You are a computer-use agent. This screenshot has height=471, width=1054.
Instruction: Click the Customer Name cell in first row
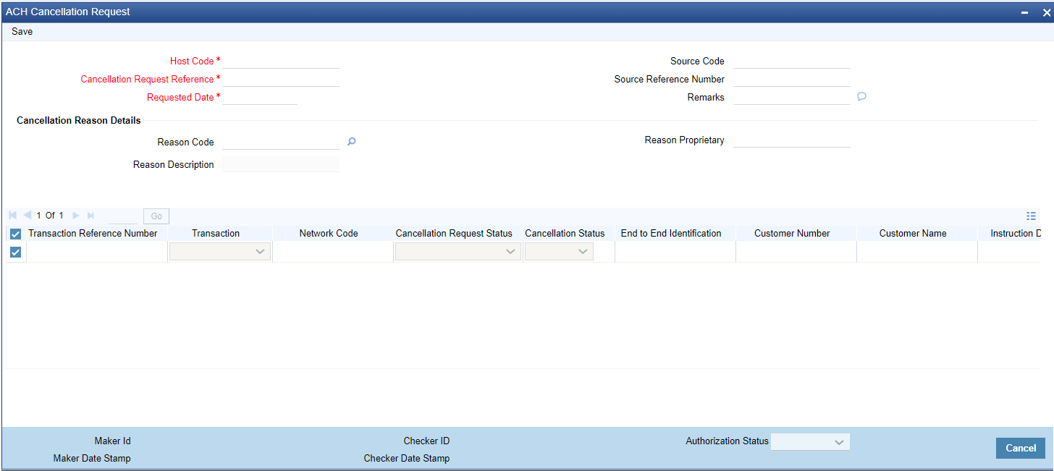[917, 252]
